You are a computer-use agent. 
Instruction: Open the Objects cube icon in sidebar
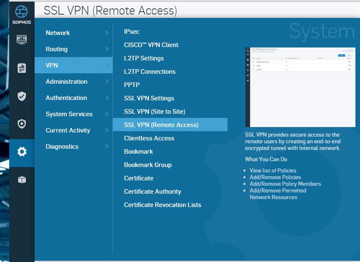click(22, 180)
